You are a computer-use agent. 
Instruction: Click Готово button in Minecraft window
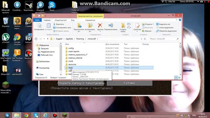tap(130, 83)
